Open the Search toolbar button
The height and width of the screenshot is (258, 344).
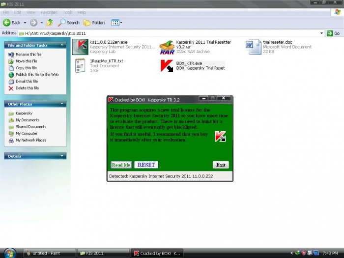point(69,23)
